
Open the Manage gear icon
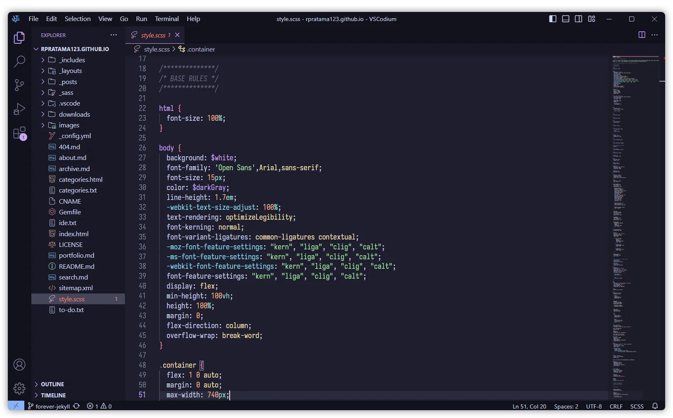19,388
